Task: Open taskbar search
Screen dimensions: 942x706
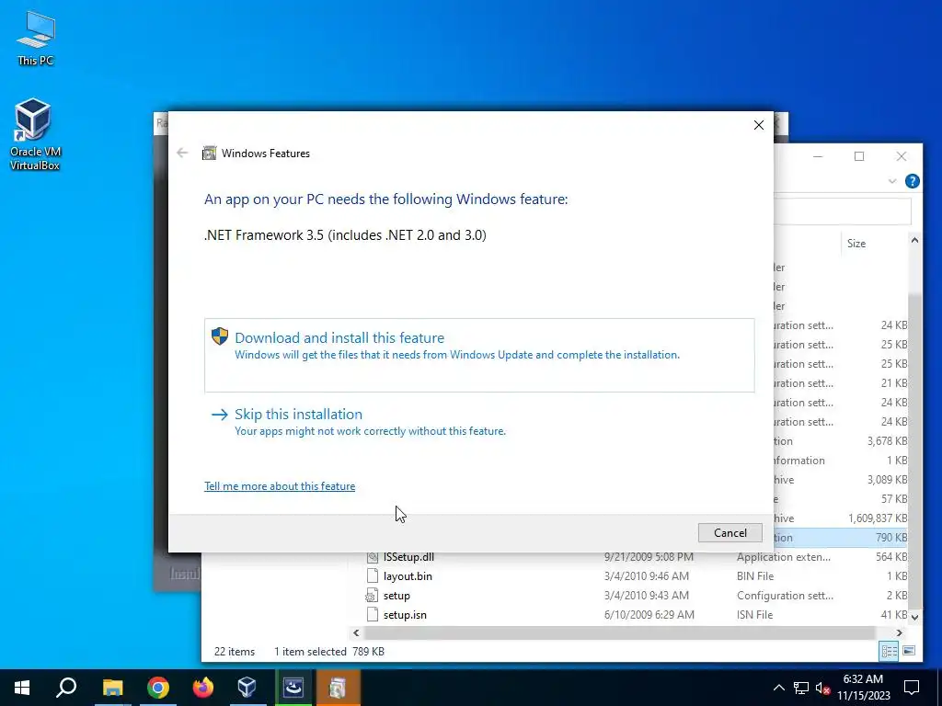Action: coord(66,688)
